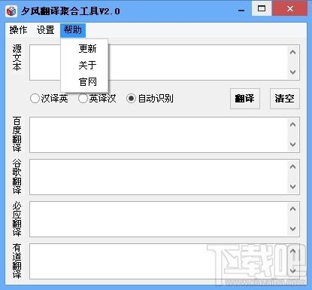Close the 帮助 menu header

point(73,30)
